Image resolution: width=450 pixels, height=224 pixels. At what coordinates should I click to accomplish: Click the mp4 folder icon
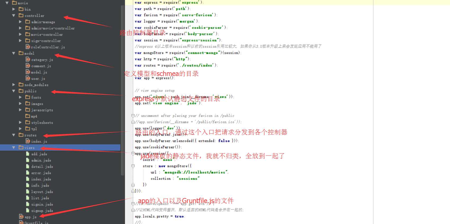(28, 116)
